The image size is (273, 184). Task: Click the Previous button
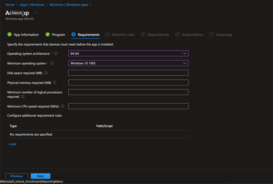(x=17, y=176)
